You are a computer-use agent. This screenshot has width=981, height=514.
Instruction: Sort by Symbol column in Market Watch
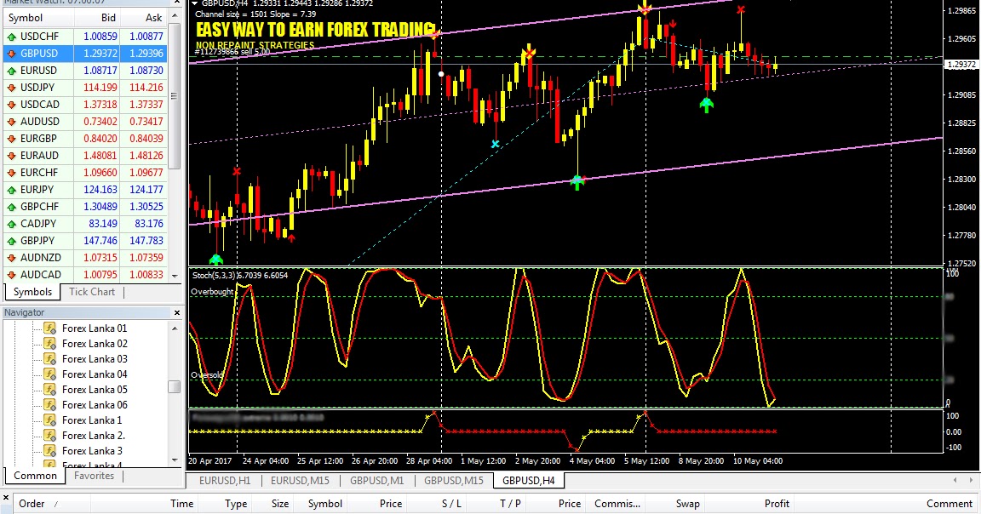(x=37, y=18)
